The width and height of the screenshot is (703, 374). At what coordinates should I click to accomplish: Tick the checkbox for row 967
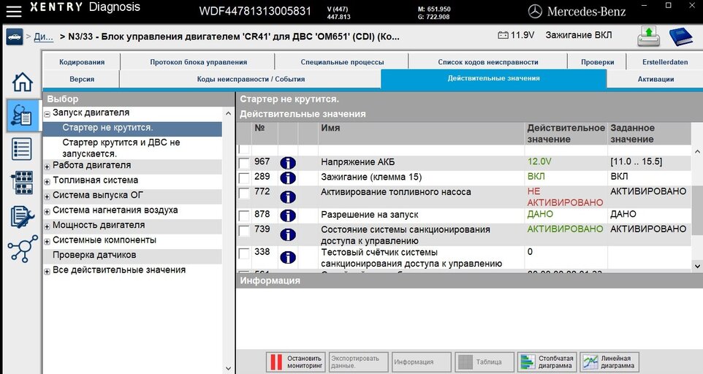pyautogui.click(x=244, y=163)
